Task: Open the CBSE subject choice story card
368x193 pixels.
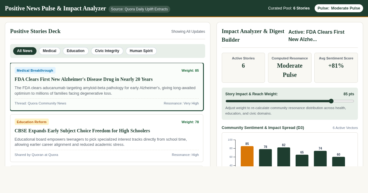Action: (x=107, y=138)
